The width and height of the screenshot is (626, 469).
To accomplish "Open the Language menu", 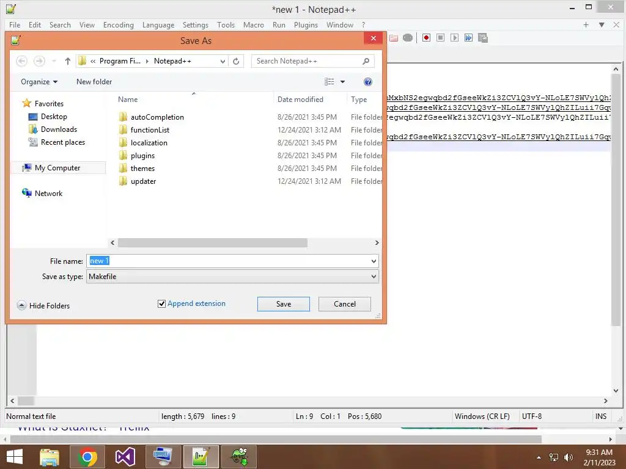I will click(158, 24).
